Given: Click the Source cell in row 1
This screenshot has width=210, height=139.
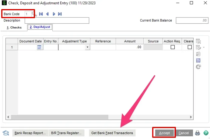Looking at the screenshot, I should coord(153,47).
